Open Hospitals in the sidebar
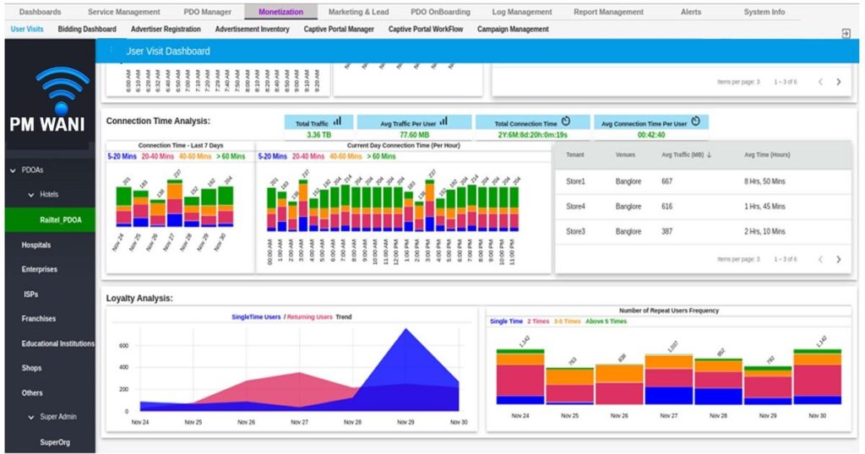 coord(36,245)
